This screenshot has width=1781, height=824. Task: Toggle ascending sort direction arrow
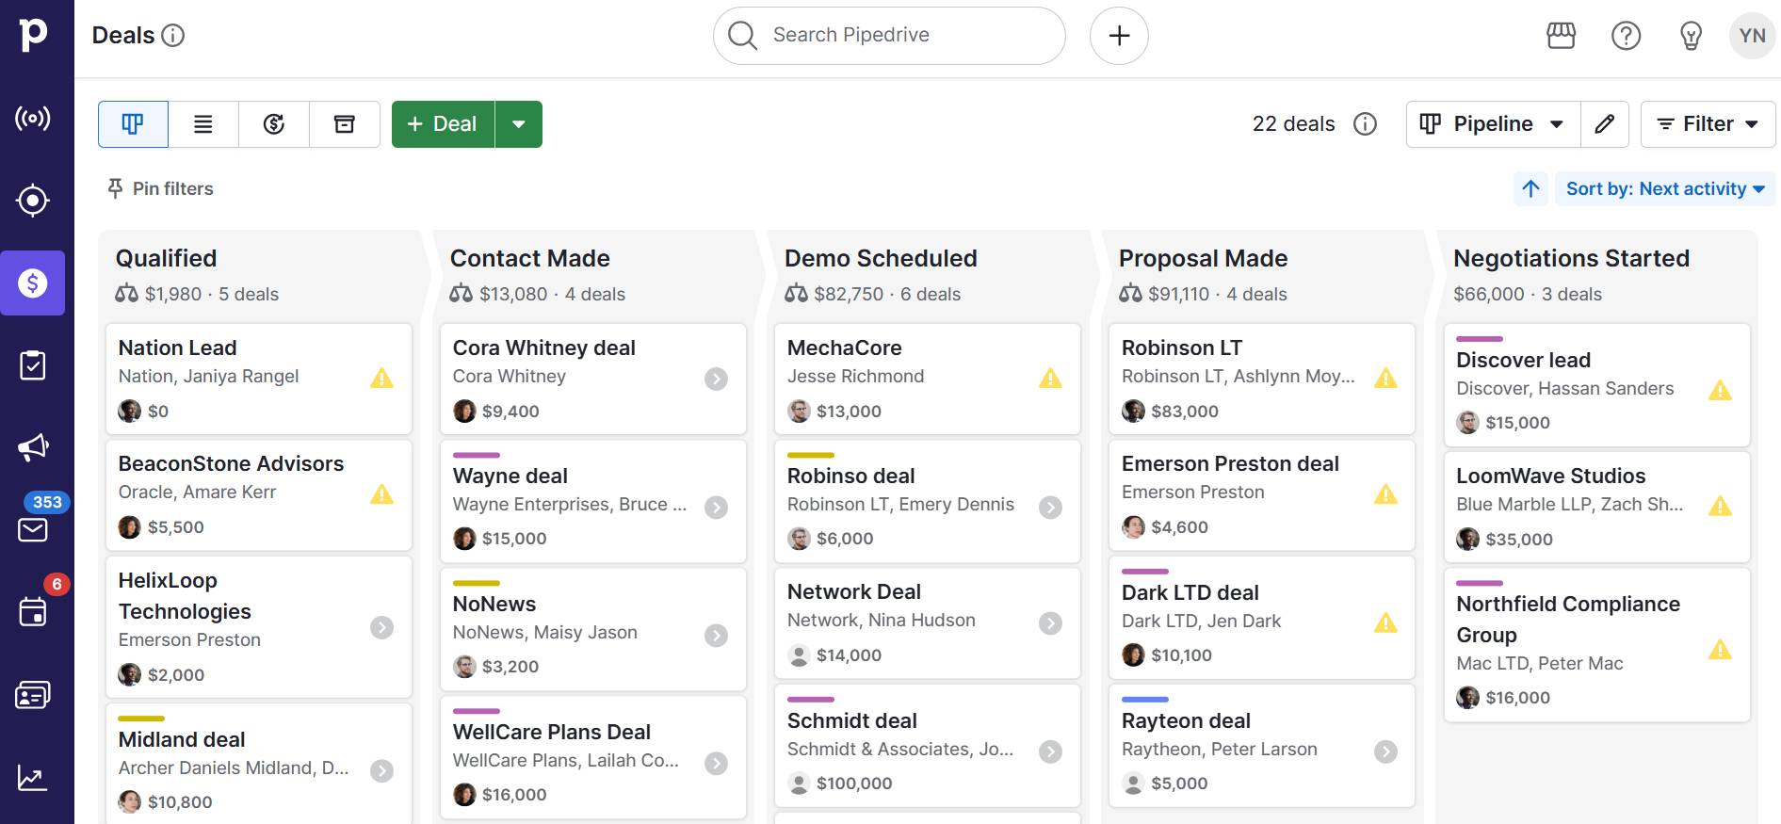pos(1530,188)
